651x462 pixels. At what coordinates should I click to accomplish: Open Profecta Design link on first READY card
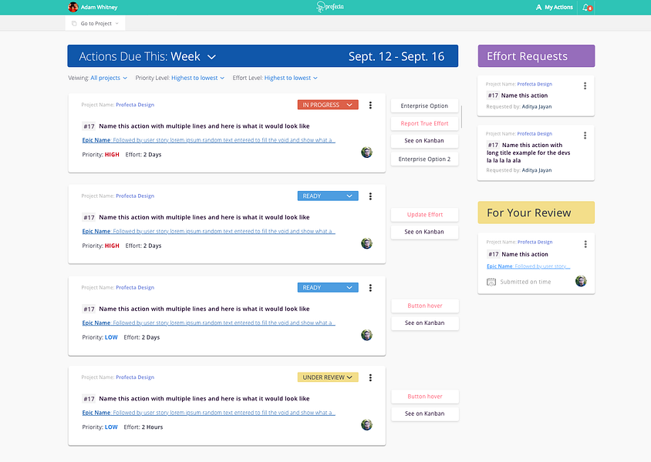[x=135, y=196]
